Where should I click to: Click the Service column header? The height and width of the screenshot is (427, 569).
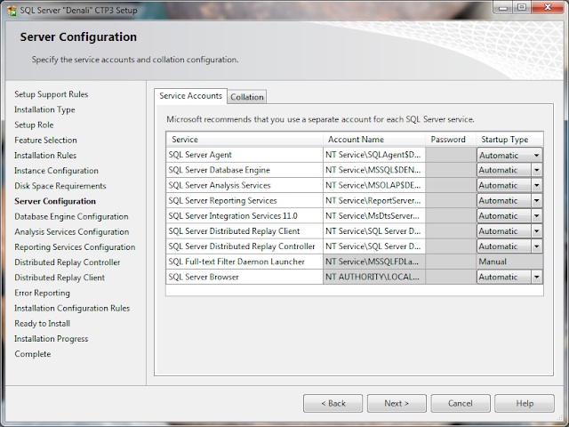pos(244,140)
